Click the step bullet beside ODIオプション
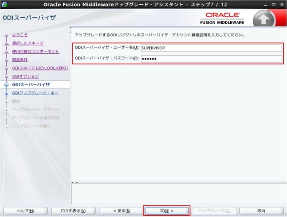This screenshot has height=217, width=287. point(7,77)
